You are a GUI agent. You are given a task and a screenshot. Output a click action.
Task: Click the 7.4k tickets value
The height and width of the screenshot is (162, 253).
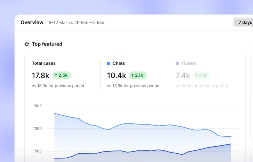183,76
